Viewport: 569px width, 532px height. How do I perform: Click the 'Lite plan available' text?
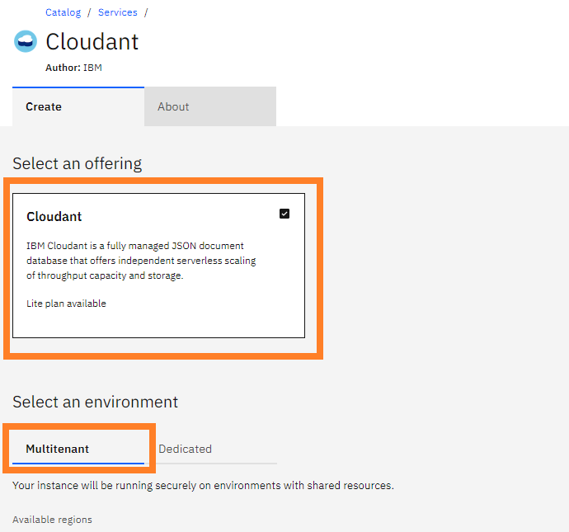(66, 304)
